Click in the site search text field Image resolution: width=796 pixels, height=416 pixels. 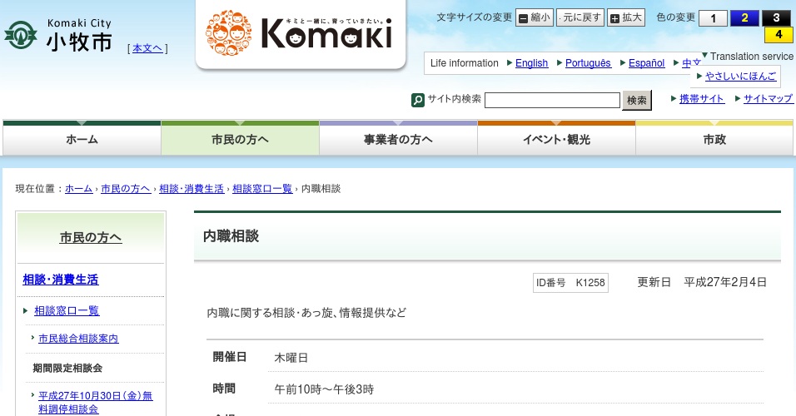click(552, 100)
